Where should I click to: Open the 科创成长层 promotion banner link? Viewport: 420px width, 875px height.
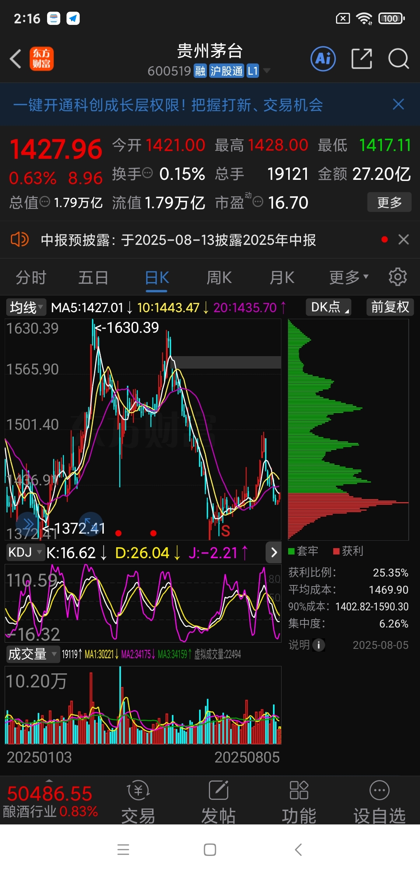pos(168,105)
